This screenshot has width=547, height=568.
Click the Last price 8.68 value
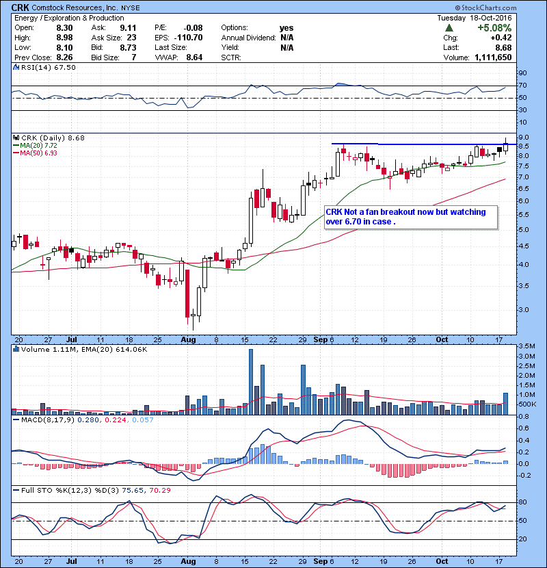click(x=503, y=47)
